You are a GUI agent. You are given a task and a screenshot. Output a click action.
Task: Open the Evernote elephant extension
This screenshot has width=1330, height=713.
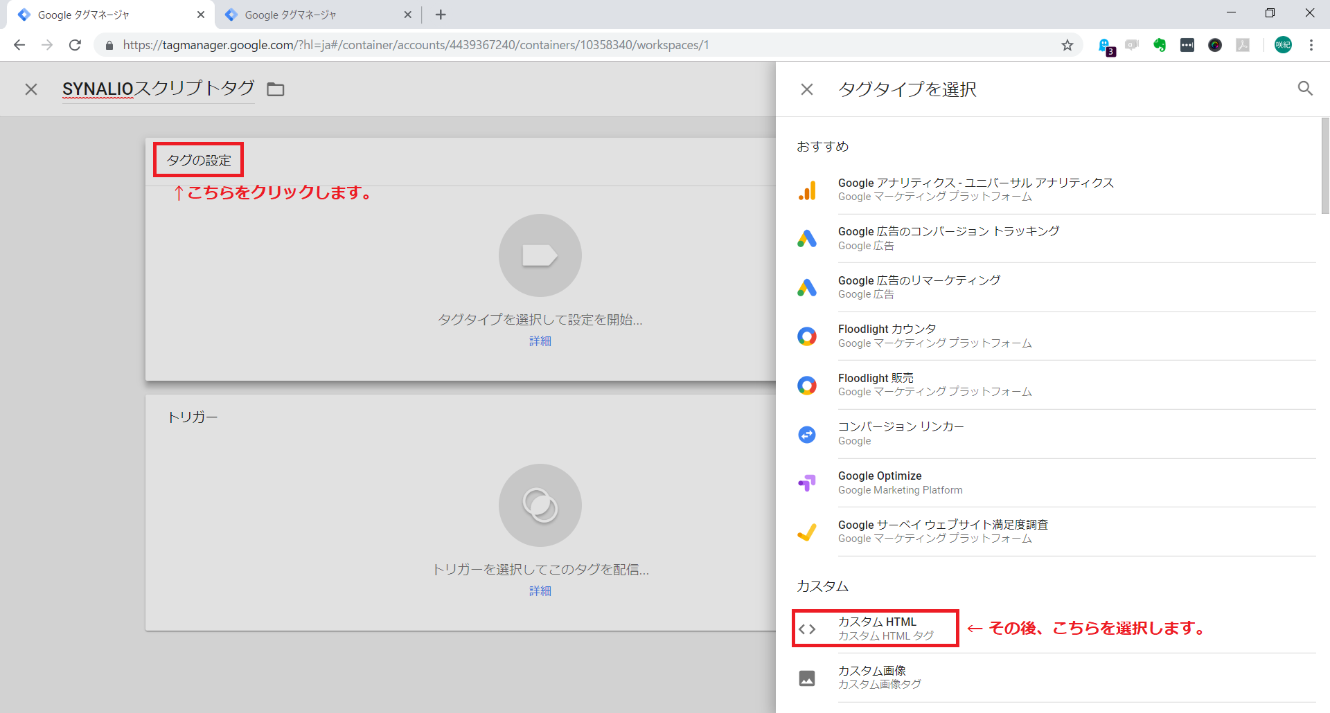pyautogui.click(x=1160, y=45)
